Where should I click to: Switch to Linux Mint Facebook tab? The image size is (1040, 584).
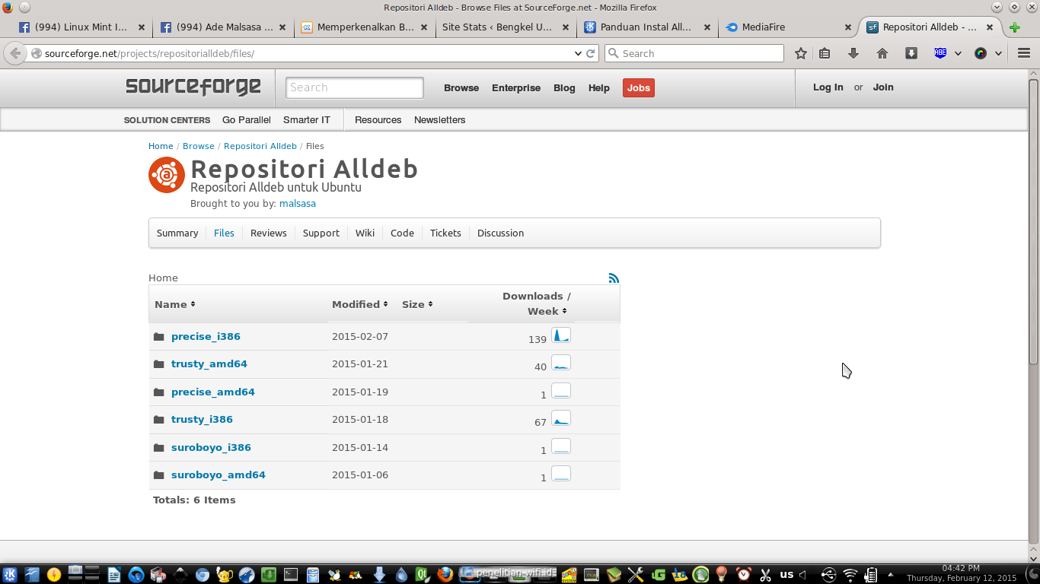click(81, 27)
